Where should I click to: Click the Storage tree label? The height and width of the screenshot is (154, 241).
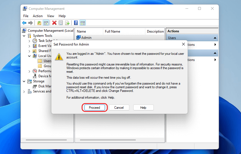[39, 81]
